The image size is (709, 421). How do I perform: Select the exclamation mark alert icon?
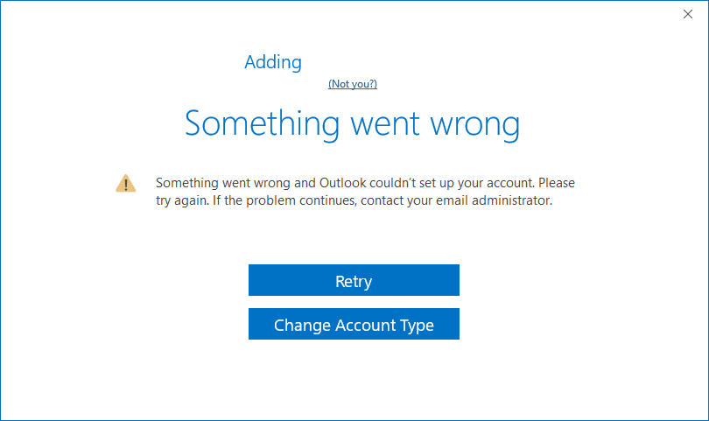[x=126, y=184]
